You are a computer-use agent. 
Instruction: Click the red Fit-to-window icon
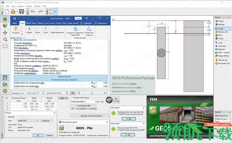pyautogui.click(x=5, y=46)
